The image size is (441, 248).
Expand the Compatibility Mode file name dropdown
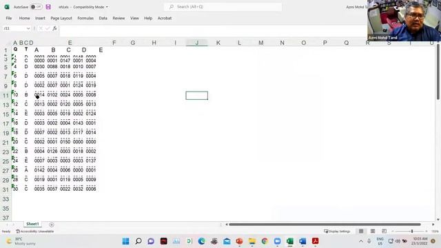[107, 7]
